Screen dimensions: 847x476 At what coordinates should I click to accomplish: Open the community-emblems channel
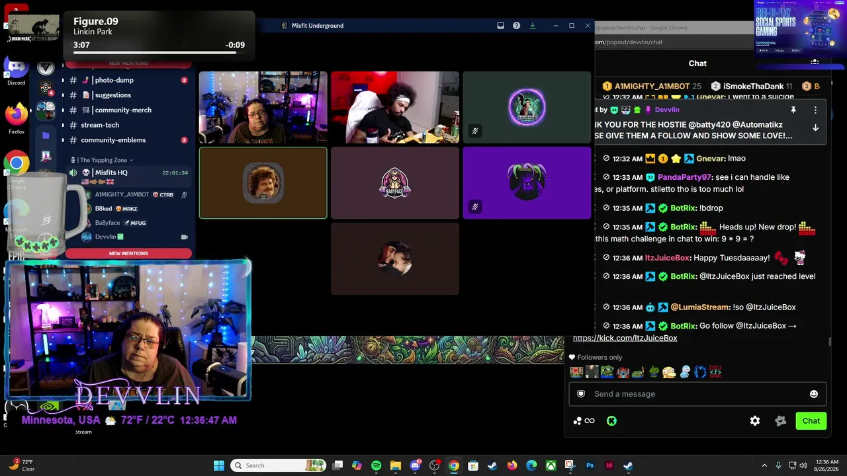(128, 140)
